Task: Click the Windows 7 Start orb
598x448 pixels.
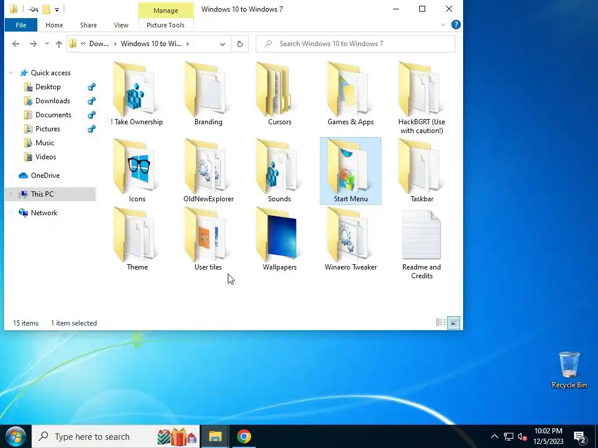Action: coord(15,436)
